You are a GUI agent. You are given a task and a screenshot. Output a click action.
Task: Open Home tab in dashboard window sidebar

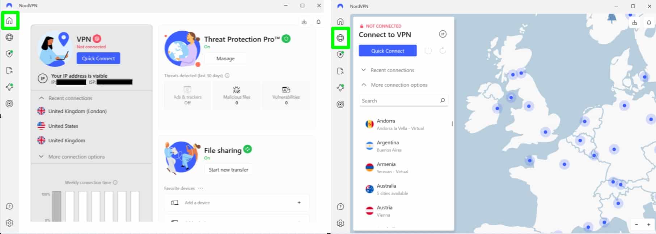click(9, 21)
